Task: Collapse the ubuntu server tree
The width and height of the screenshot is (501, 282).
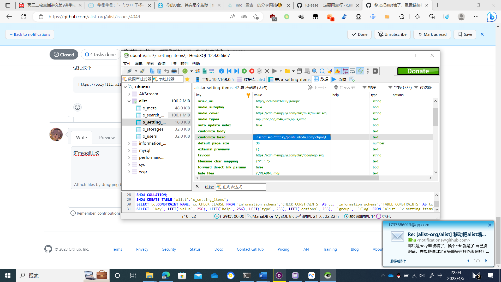Action: click(x=126, y=87)
